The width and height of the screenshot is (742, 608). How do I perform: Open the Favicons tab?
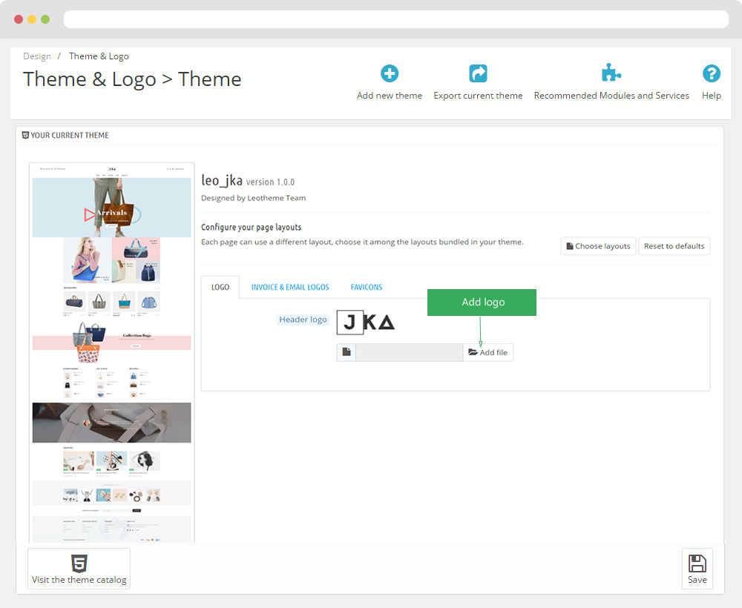click(x=367, y=287)
